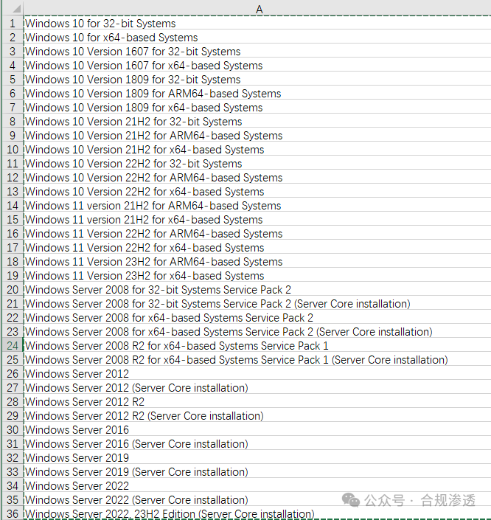This screenshot has width=491, height=520.
Task: Click cell 'Windows Server 2016'
Action: coord(257,430)
